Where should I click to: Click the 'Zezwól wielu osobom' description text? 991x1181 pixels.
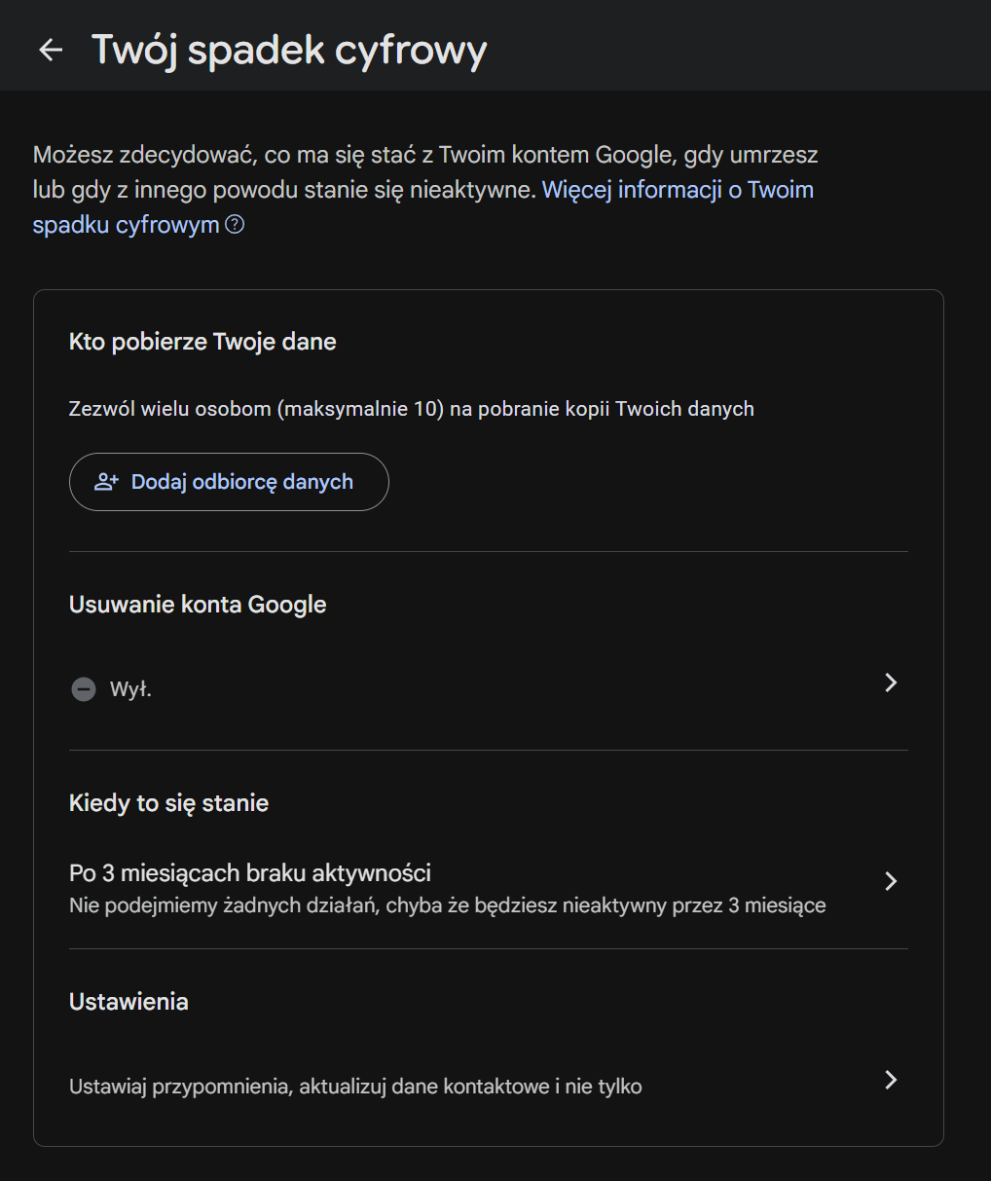pos(411,409)
